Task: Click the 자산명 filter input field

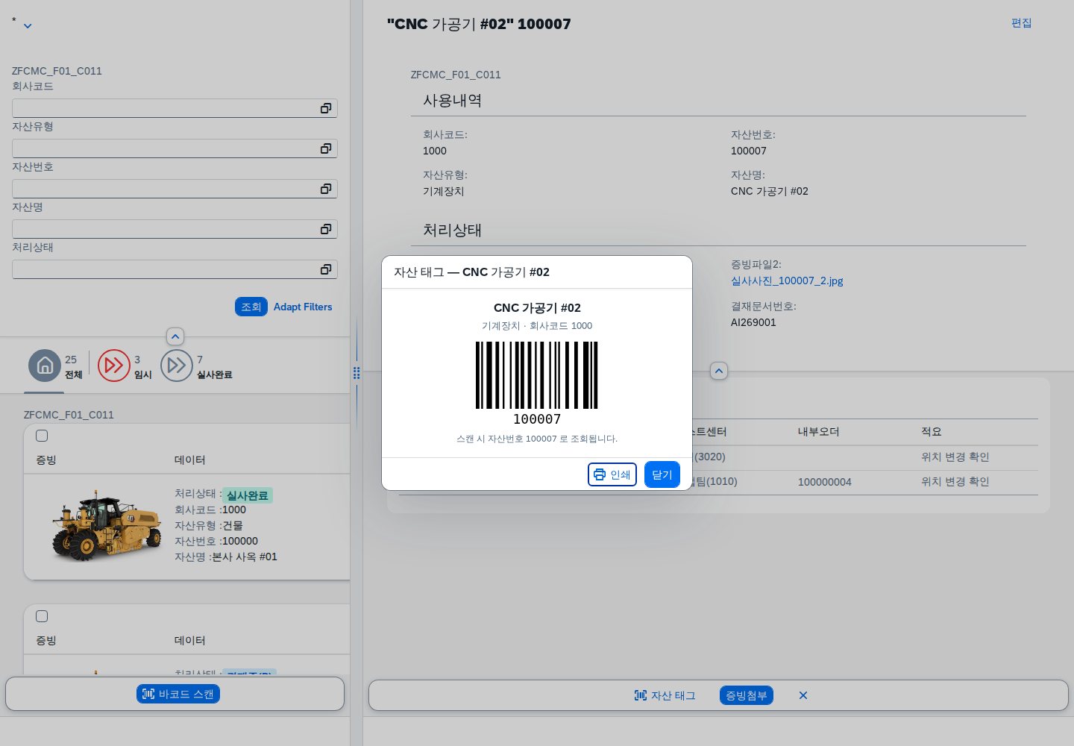Action: [x=175, y=229]
